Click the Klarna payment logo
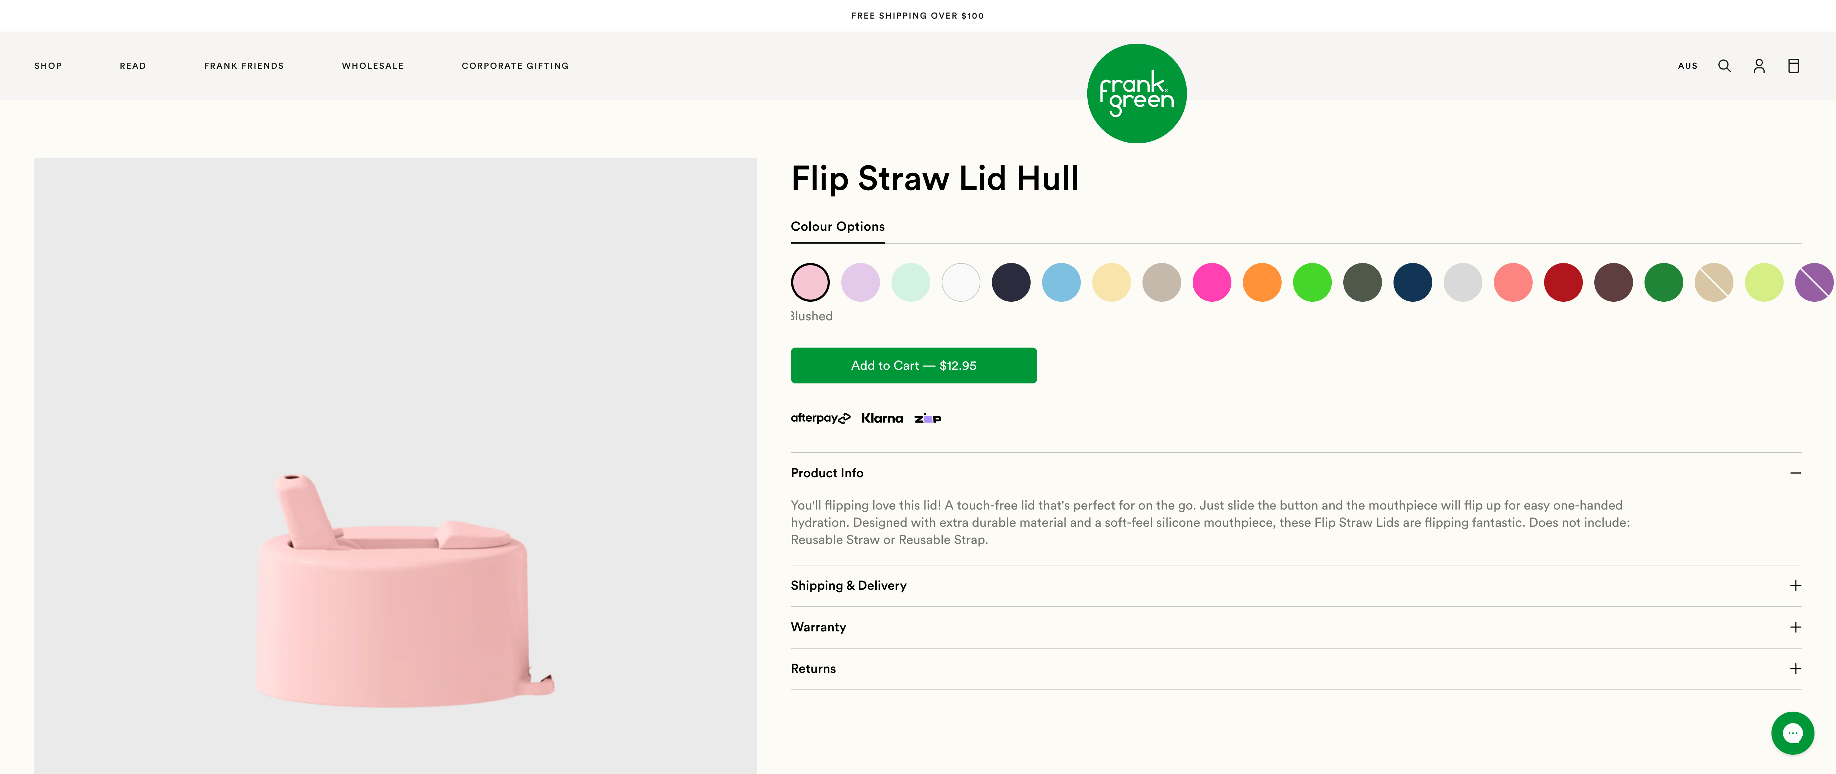Viewport: 1836px width, 774px height. (x=882, y=418)
